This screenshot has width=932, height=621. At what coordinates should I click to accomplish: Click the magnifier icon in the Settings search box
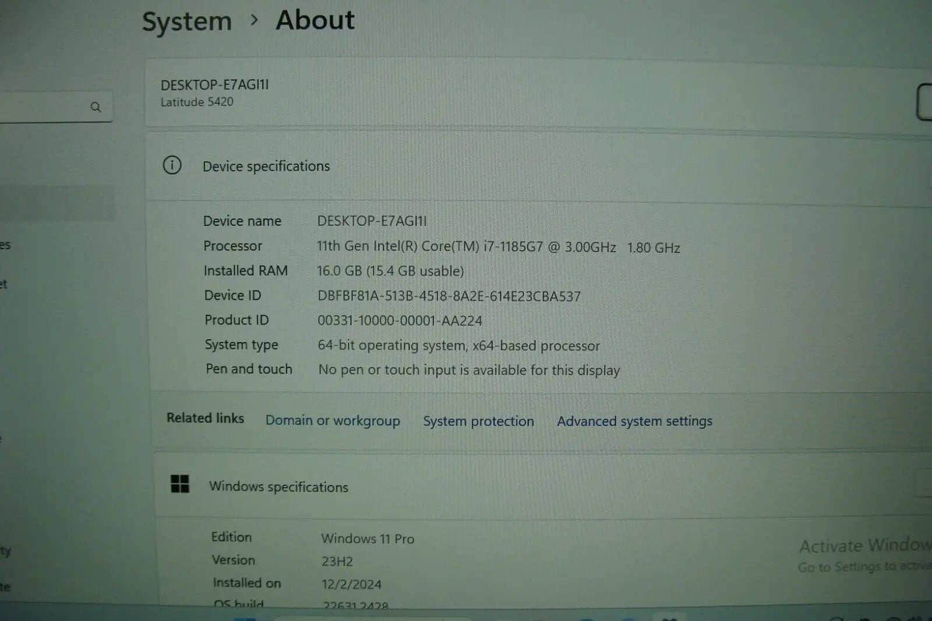(95, 106)
